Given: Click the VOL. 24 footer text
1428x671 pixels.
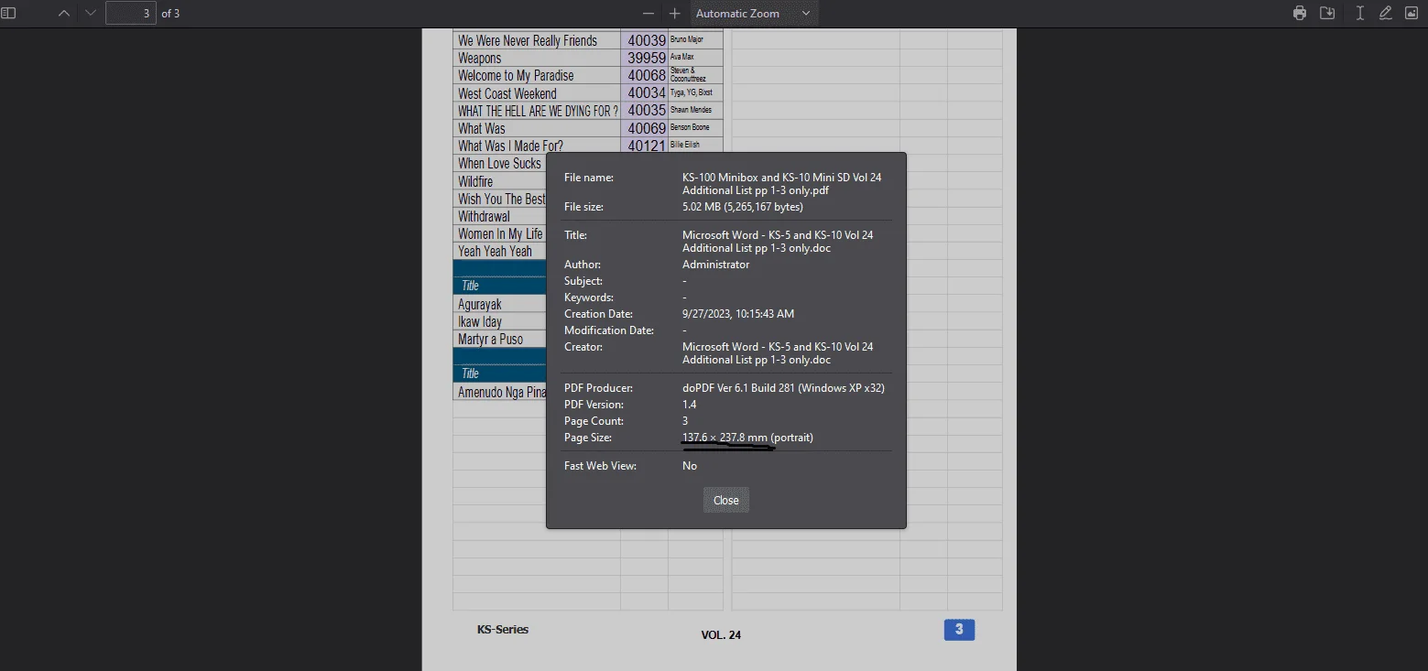Looking at the screenshot, I should (721, 634).
